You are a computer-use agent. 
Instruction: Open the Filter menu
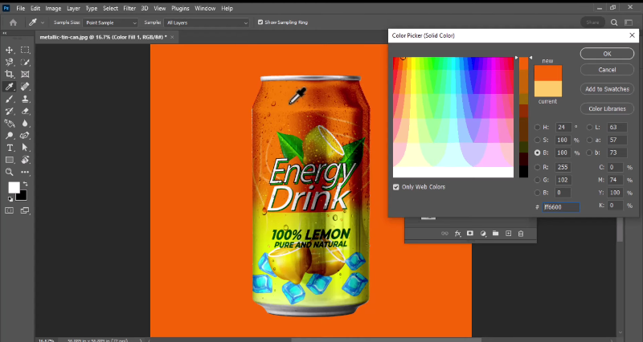coord(129,8)
